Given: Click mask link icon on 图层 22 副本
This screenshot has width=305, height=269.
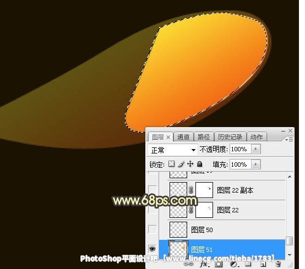Looking at the screenshot, I should pyautogui.click(x=191, y=190).
